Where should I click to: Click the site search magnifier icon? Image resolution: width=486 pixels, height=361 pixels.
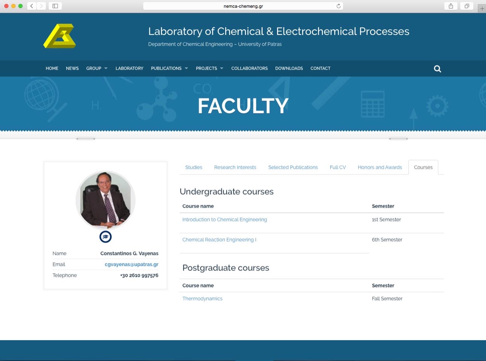point(438,69)
